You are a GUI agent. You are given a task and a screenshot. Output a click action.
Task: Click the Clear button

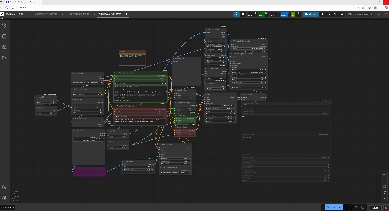375,207
